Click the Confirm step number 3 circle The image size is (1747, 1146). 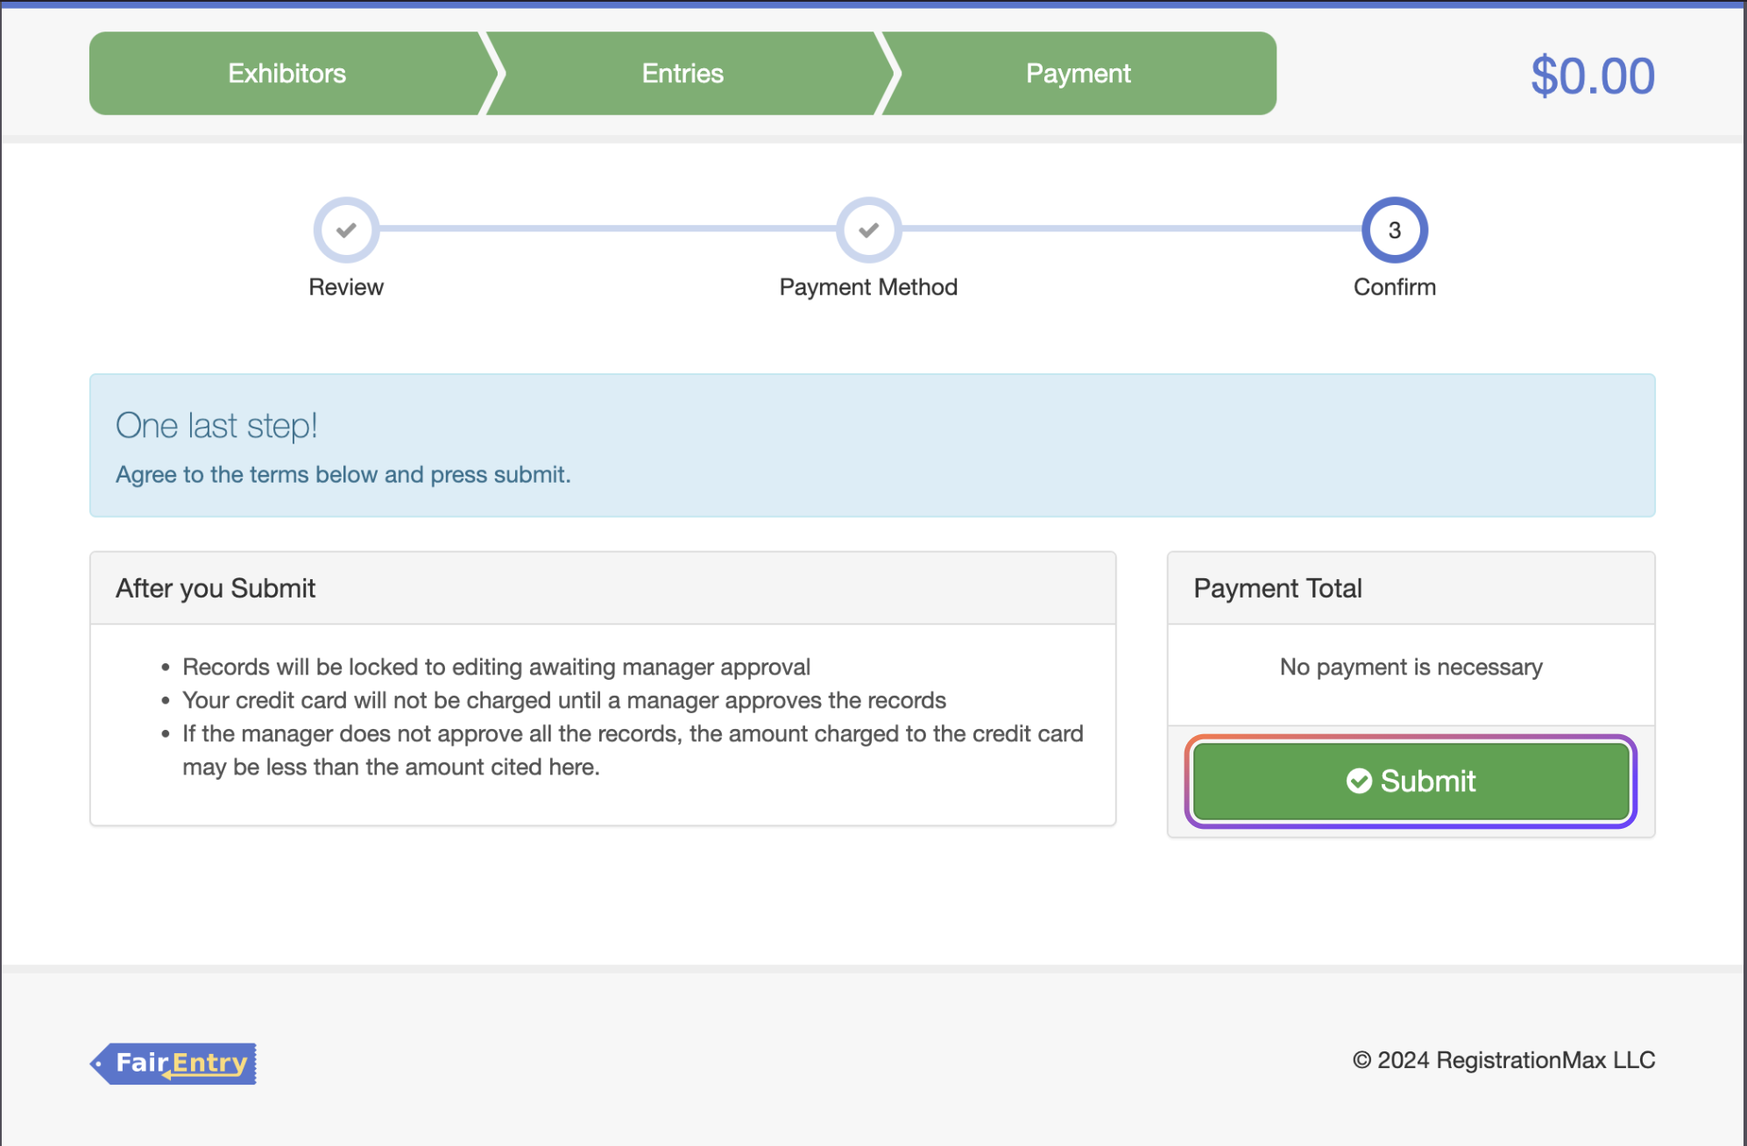click(x=1395, y=230)
